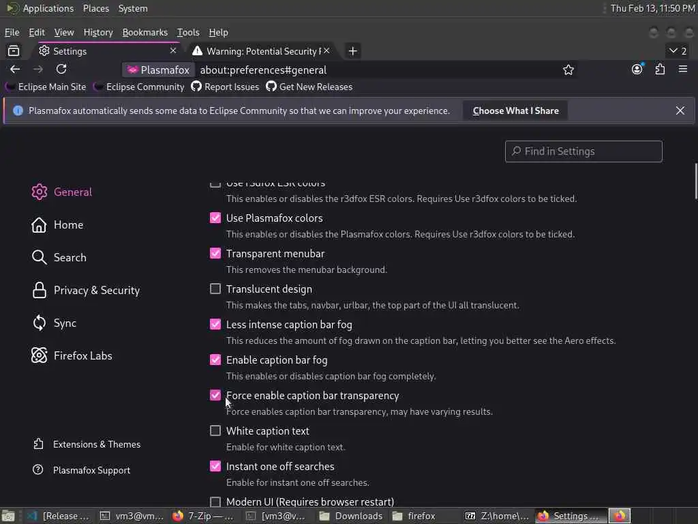The width and height of the screenshot is (698, 524).
Task: Close the Settings tab
Action: pyautogui.click(x=173, y=50)
